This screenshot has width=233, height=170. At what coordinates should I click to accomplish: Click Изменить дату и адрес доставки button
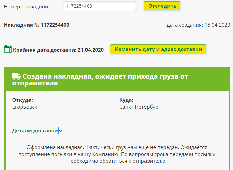coord(158,49)
